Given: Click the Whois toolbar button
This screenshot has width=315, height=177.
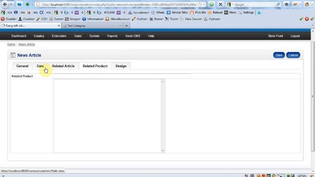Looking at the screenshot, I should coord(158,12).
